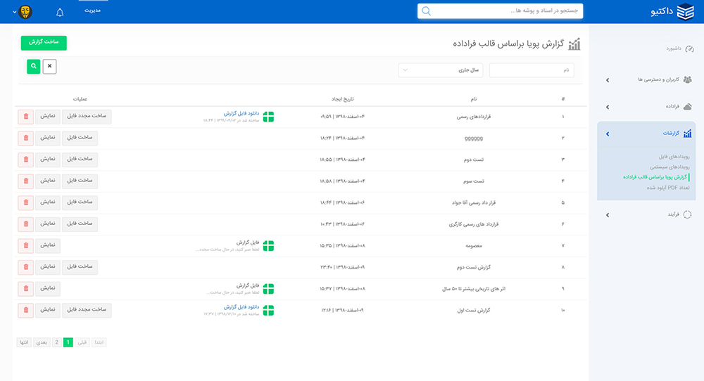
Task: Open the مدیریت menu in the header
Action: (x=92, y=11)
